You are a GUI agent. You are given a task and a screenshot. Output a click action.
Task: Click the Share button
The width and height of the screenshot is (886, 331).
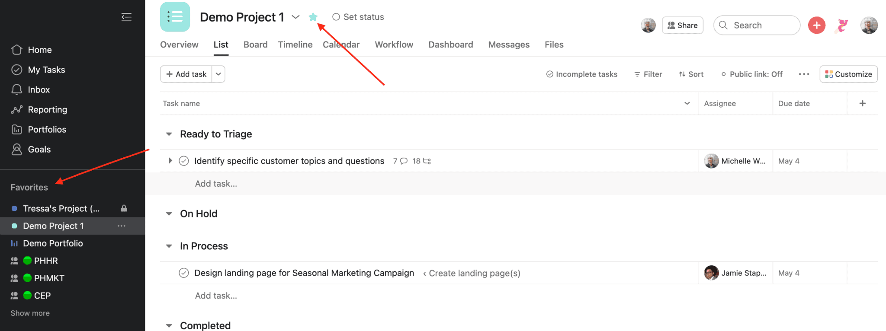pyautogui.click(x=682, y=25)
